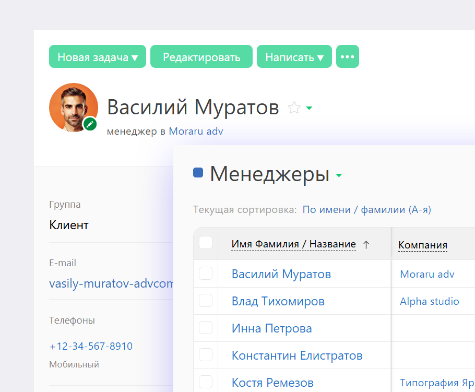475x392 pixels.
Task: Click the E-mail field label
Action: click(x=63, y=263)
